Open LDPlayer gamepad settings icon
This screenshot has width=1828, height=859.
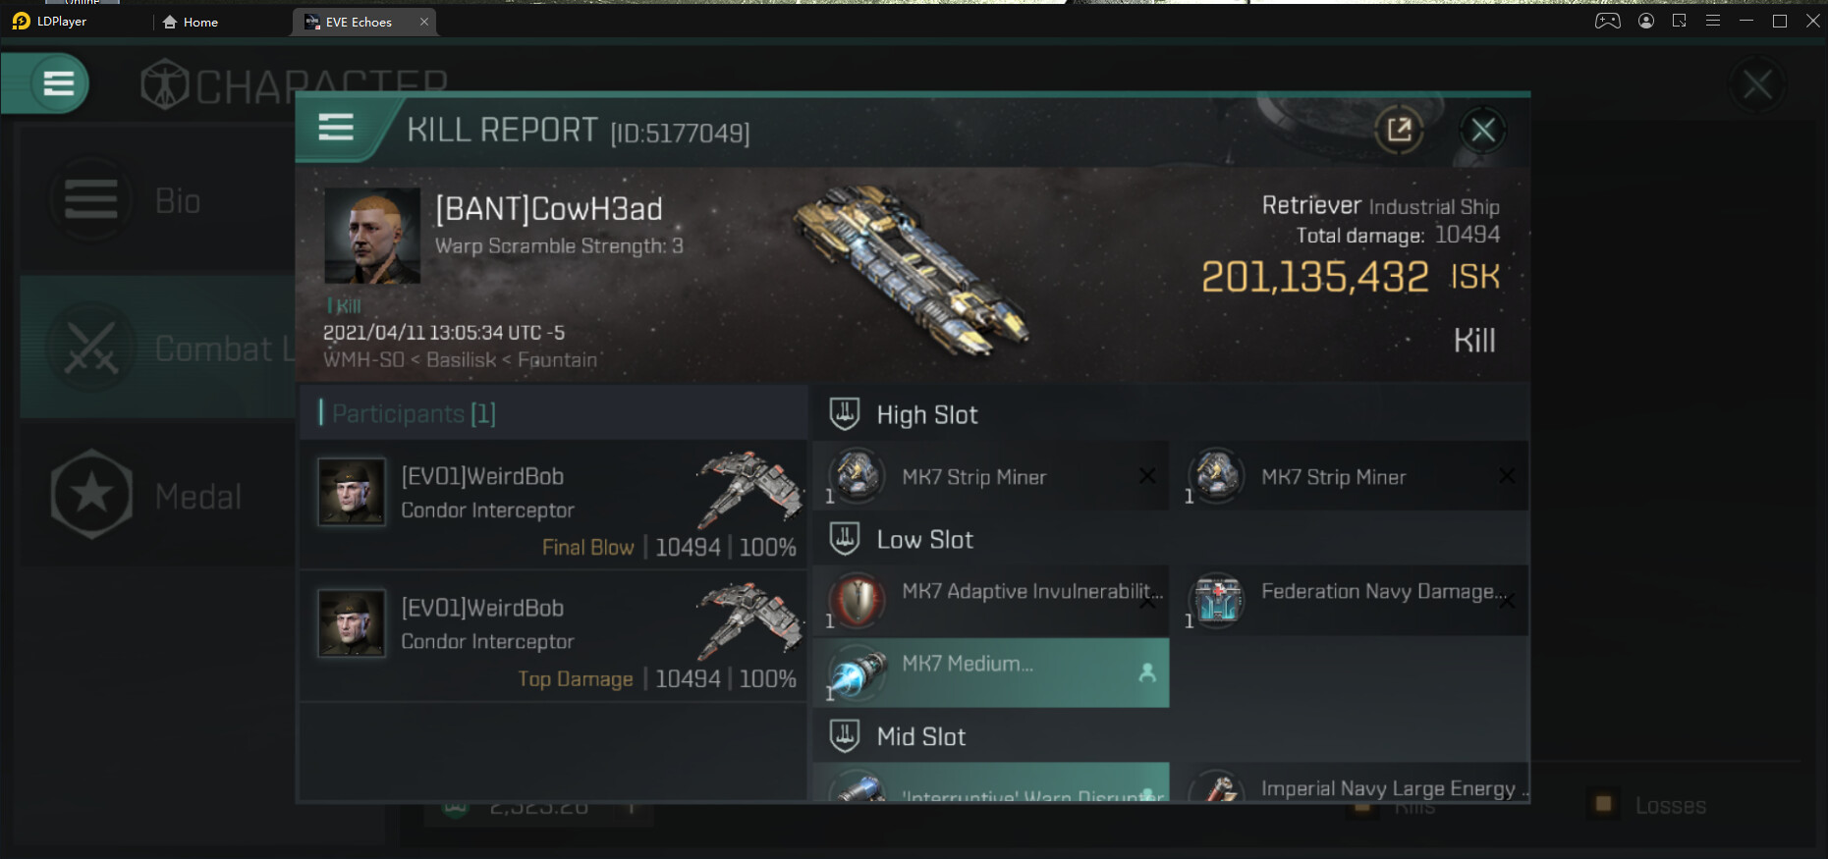1607,21
